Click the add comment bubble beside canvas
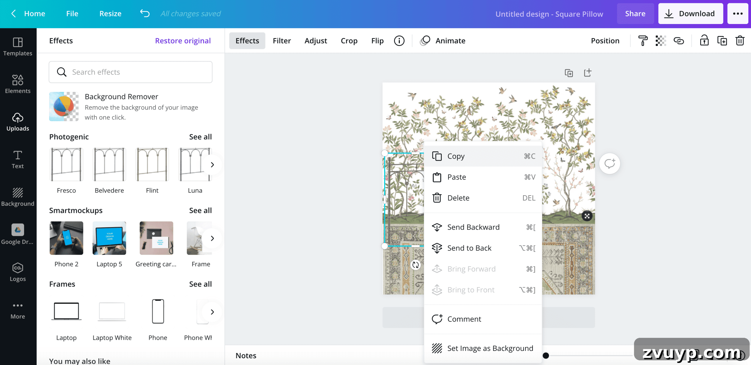The width and height of the screenshot is (751, 365). click(x=610, y=163)
